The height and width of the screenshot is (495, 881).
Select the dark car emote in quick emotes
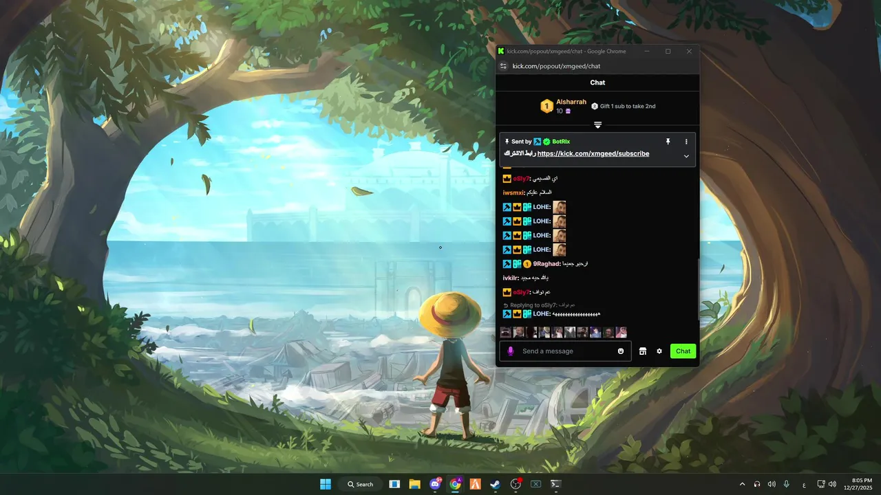[506, 332]
